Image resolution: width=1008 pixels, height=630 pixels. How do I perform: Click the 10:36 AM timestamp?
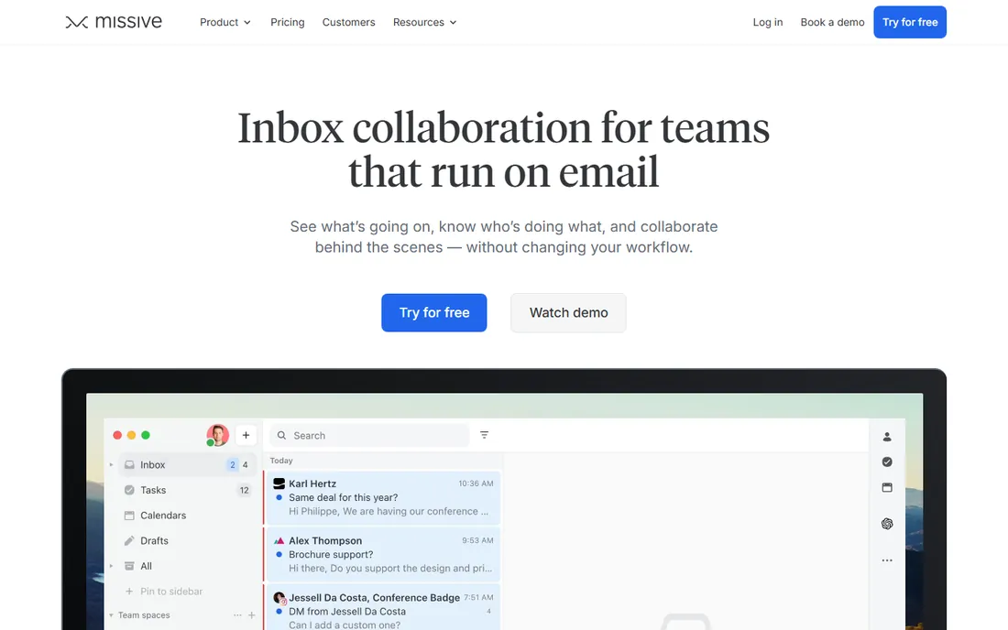tap(476, 483)
